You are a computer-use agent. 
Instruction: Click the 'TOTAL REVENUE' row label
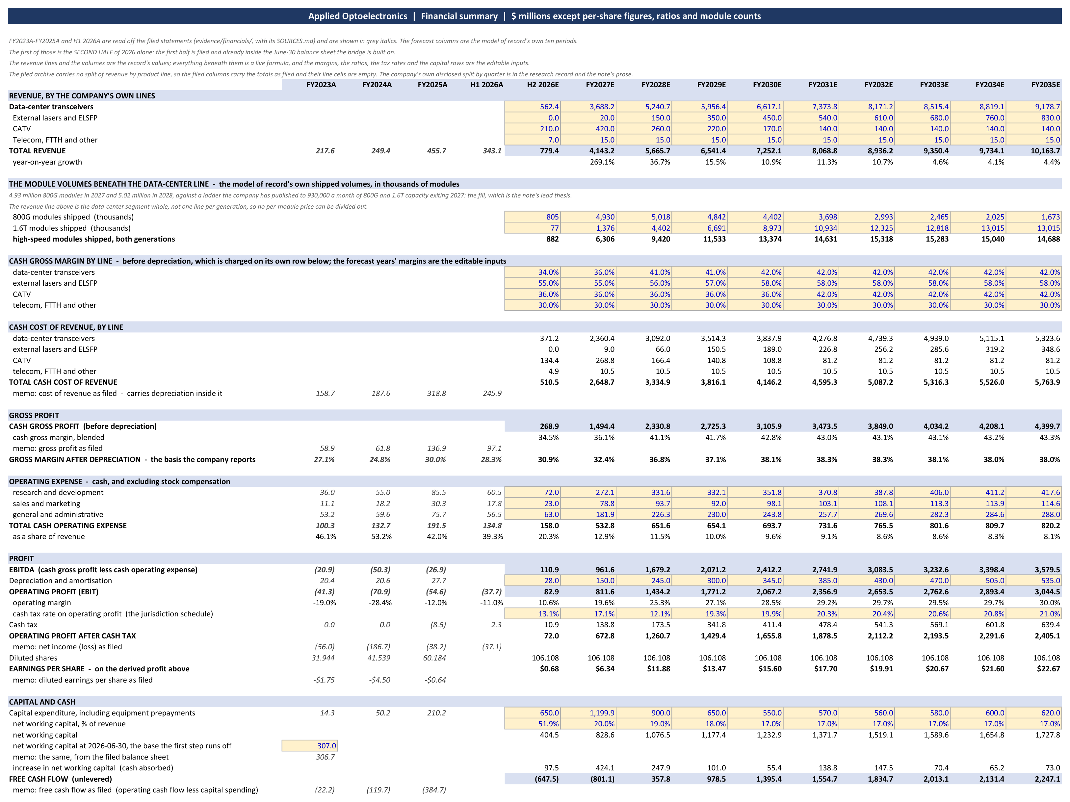[x=37, y=151]
